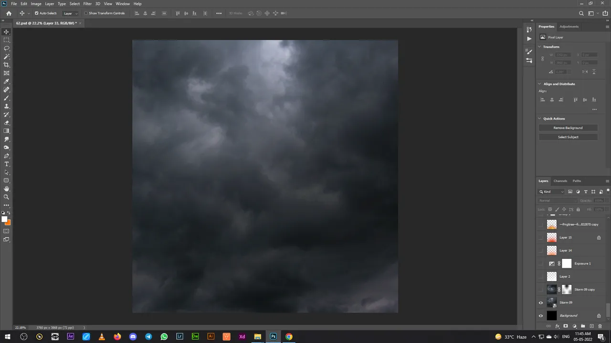The height and width of the screenshot is (343, 611).
Task: Click the Home icon in options bar
Action: [x=9, y=13]
